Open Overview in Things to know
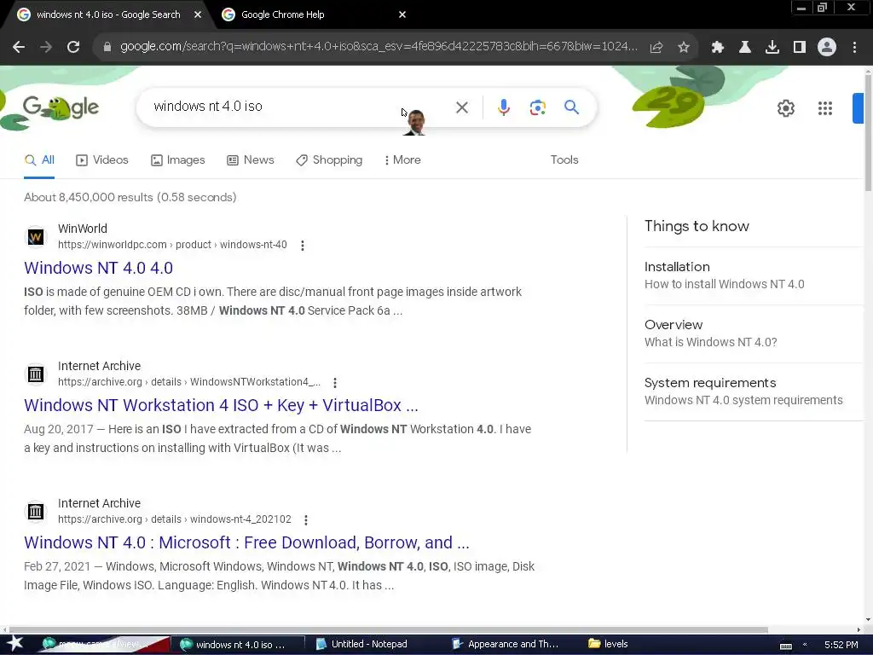873x655 pixels. (753, 333)
